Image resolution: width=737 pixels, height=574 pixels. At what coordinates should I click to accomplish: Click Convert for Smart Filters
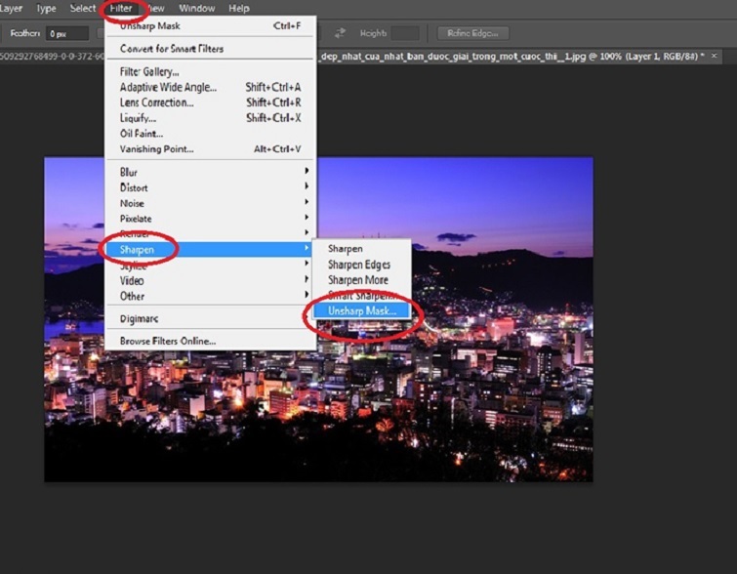coord(171,49)
